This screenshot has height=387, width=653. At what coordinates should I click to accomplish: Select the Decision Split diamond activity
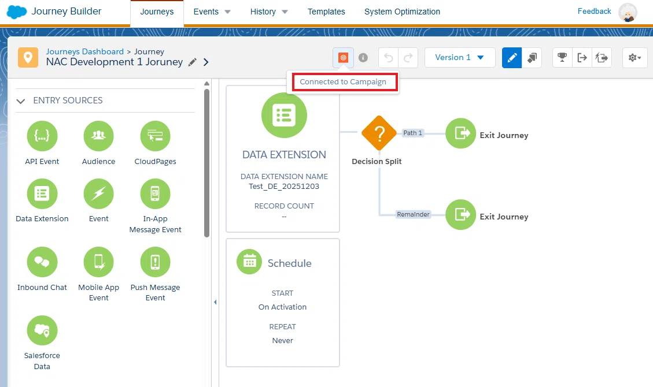pyautogui.click(x=379, y=133)
